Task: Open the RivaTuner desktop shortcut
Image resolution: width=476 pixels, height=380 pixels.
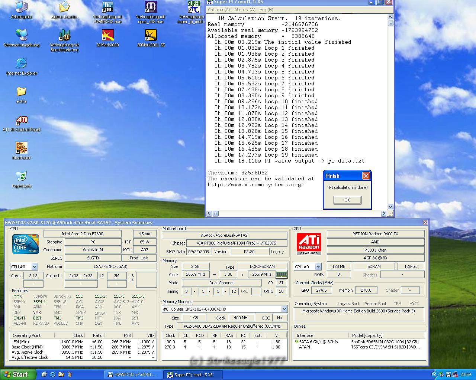Action: click(x=21, y=148)
